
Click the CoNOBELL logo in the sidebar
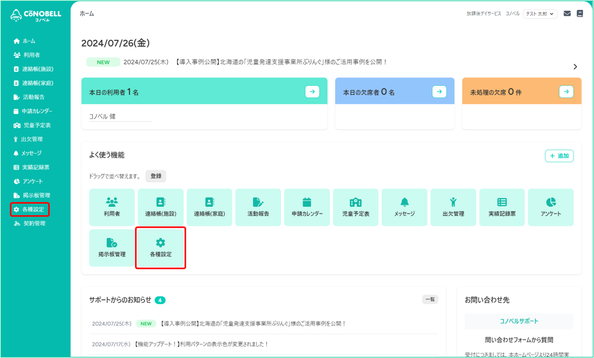tap(36, 15)
